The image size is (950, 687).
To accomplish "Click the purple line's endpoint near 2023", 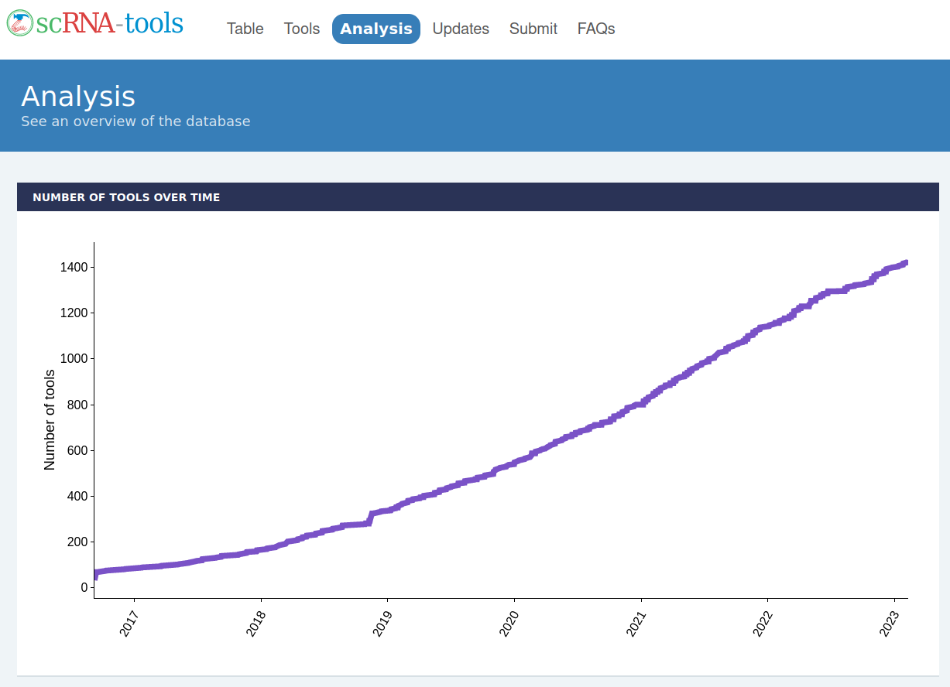I will point(904,263).
